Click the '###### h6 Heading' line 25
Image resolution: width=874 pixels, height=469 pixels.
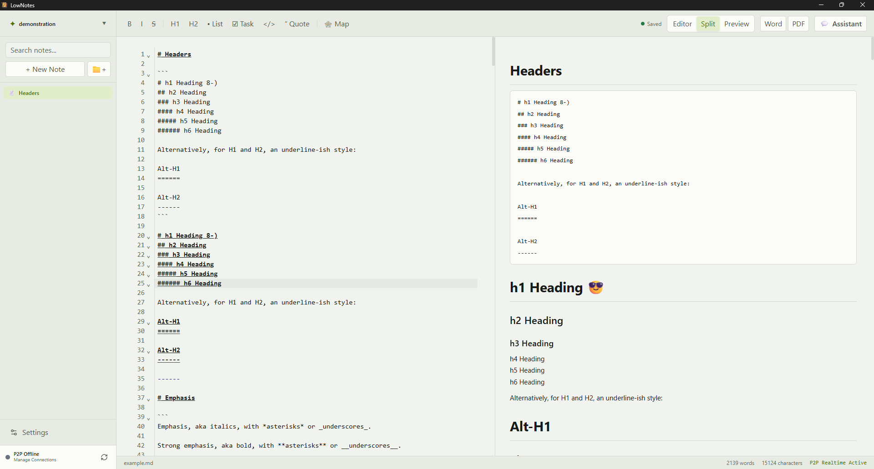(x=189, y=284)
